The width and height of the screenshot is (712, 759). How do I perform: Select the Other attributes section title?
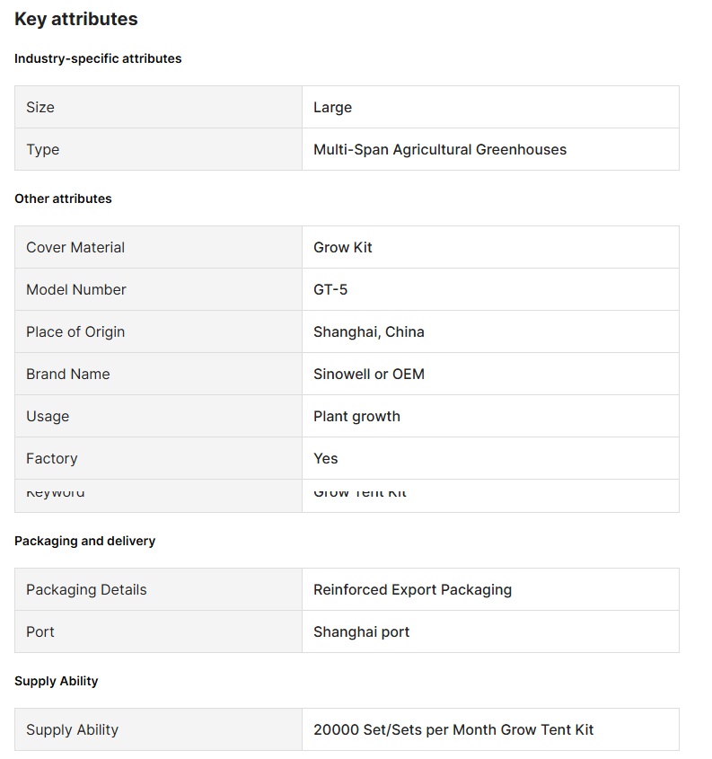tap(63, 199)
